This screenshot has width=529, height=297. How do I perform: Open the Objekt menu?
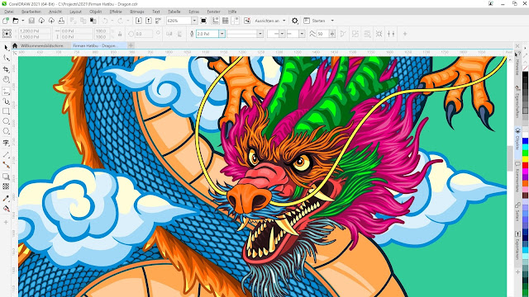[96, 12]
